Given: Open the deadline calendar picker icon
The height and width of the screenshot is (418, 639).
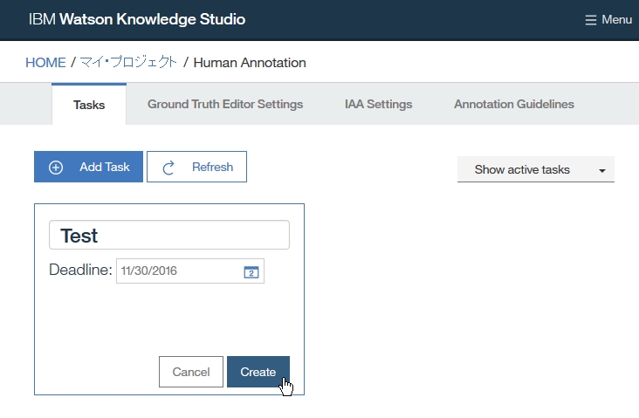Looking at the screenshot, I should pyautogui.click(x=251, y=271).
